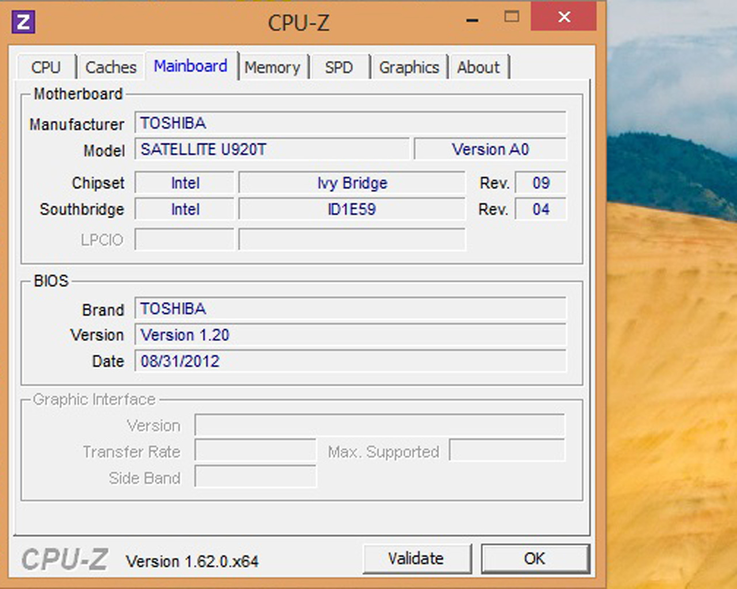
Task: Select the Model field SATELLITE U920T
Action: click(x=272, y=150)
